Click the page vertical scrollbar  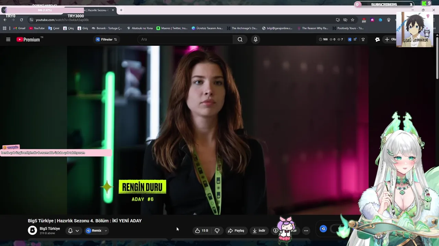pyautogui.click(x=437, y=58)
